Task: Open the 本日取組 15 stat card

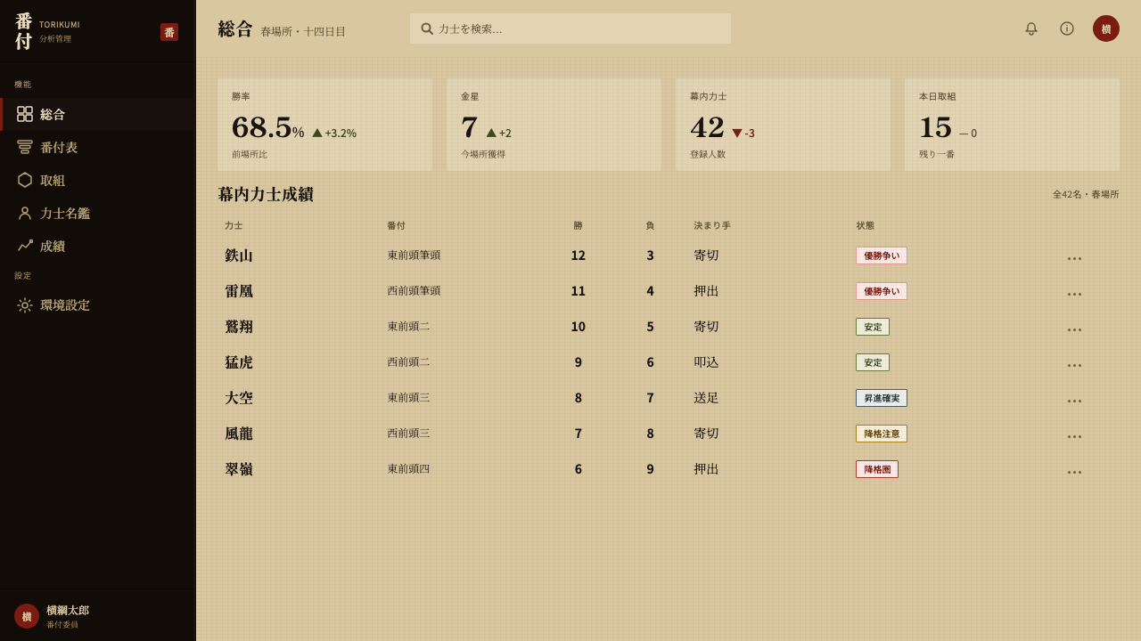Action: click(x=1013, y=125)
